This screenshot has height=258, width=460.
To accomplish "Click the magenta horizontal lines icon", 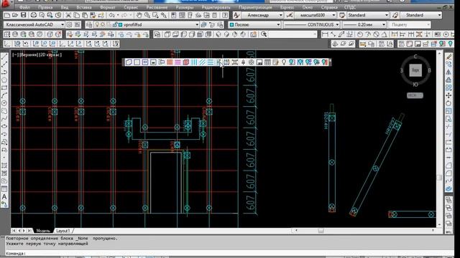I will [178, 62].
